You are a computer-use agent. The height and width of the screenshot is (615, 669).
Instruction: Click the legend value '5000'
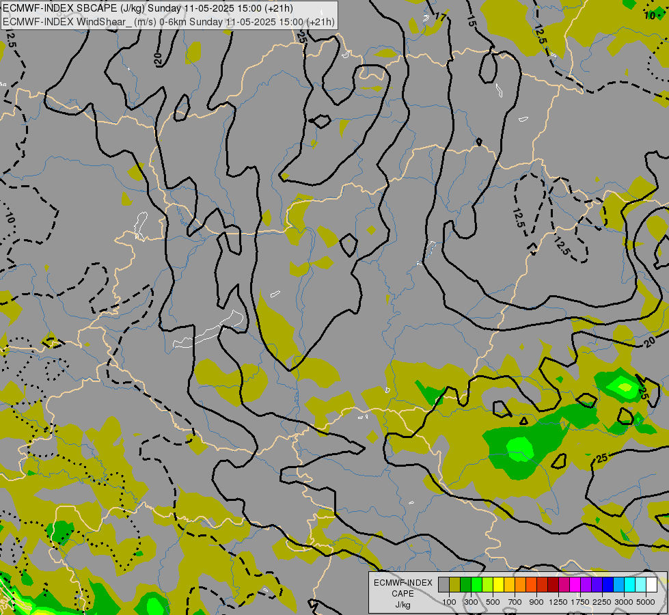point(646,602)
